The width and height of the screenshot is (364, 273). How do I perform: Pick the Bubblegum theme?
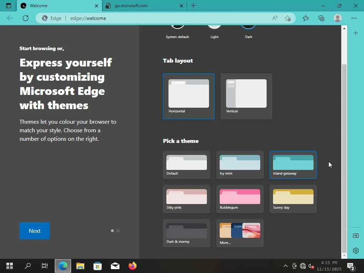(x=240, y=199)
